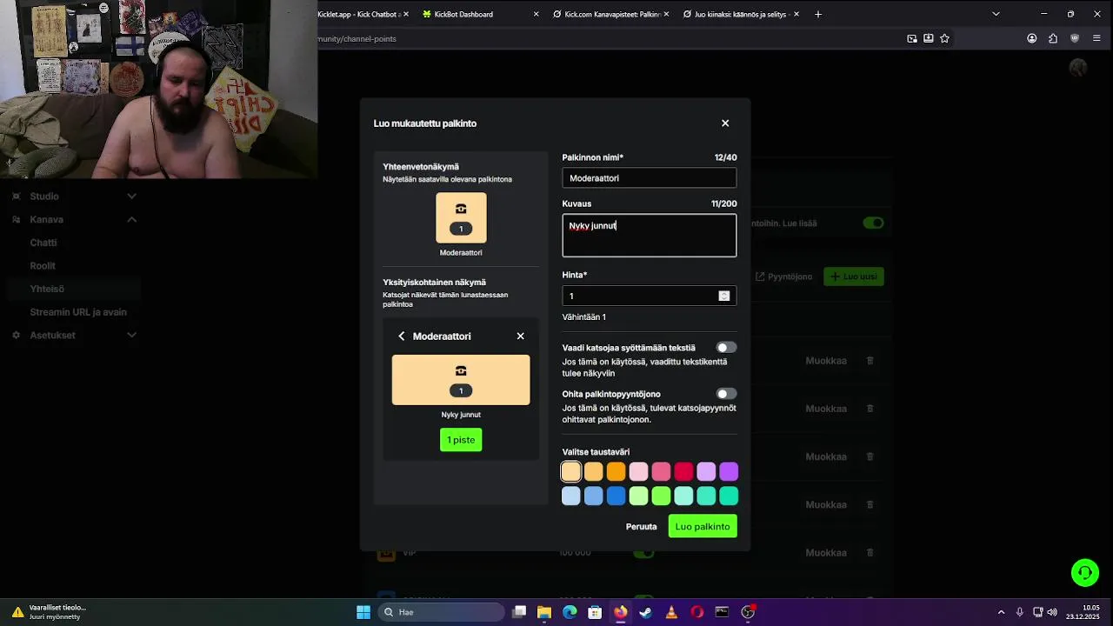Open Microsoft Edge from taskbar
Screen dimensions: 1113x626
tap(570, 612)
